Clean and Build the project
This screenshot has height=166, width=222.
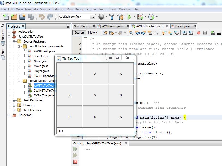(x=120, y=17)
